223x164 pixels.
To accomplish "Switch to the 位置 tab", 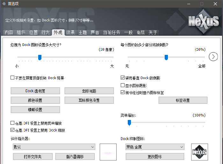I will tap(33, 33).
